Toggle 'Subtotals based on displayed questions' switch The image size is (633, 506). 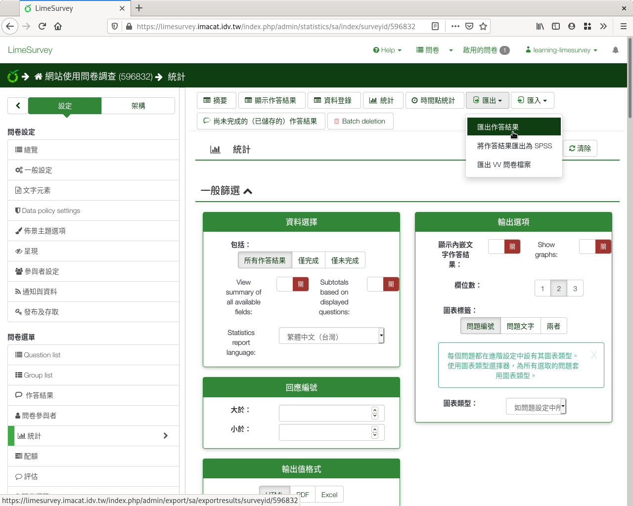point(383,284)
